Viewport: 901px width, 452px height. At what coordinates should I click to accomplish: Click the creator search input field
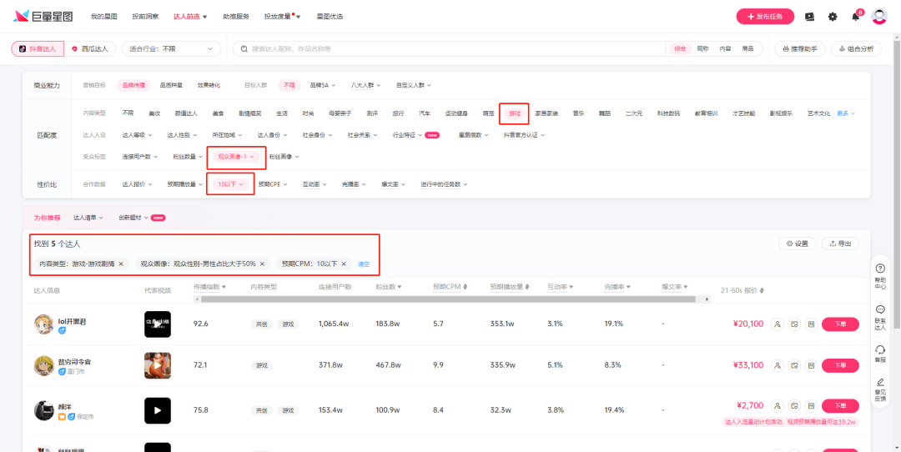coord(450,49)
